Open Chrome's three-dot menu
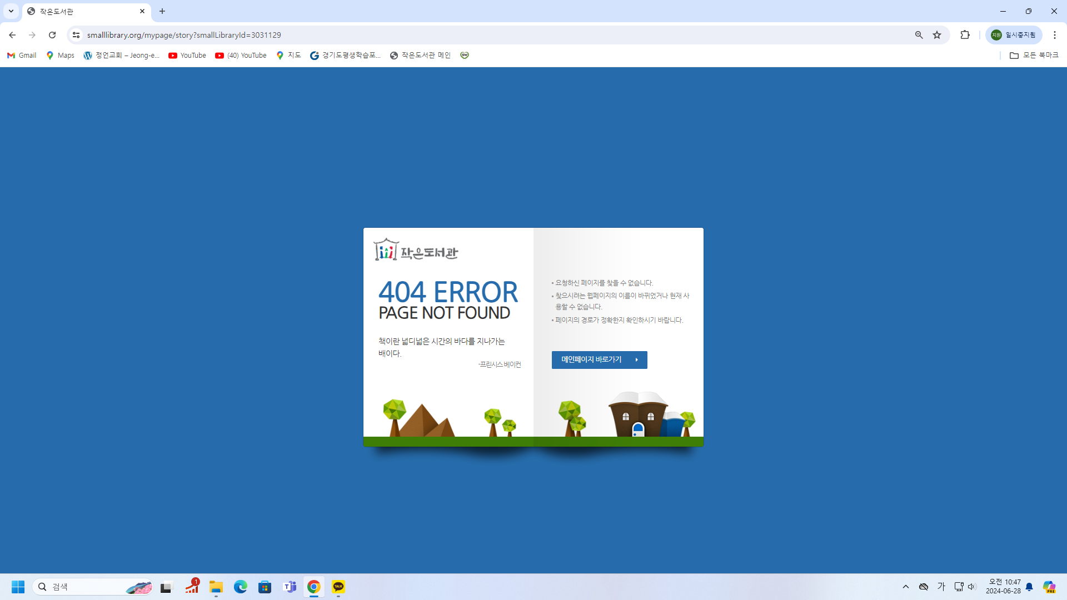1067x600 pixels. pyautogui.click(x=1055, y=35)
